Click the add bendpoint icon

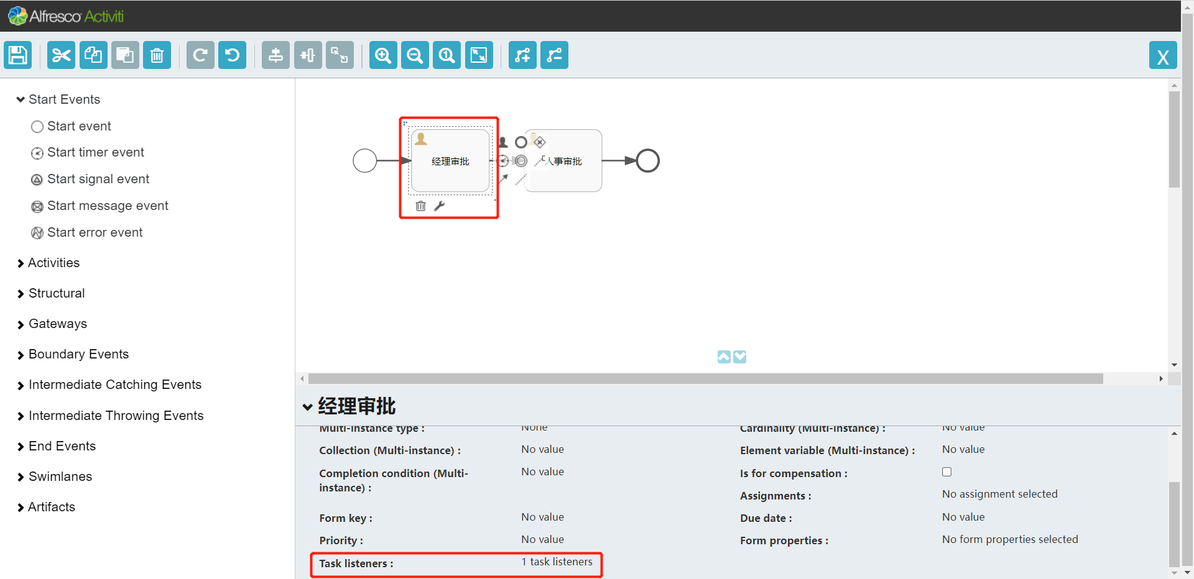point(522,55)
